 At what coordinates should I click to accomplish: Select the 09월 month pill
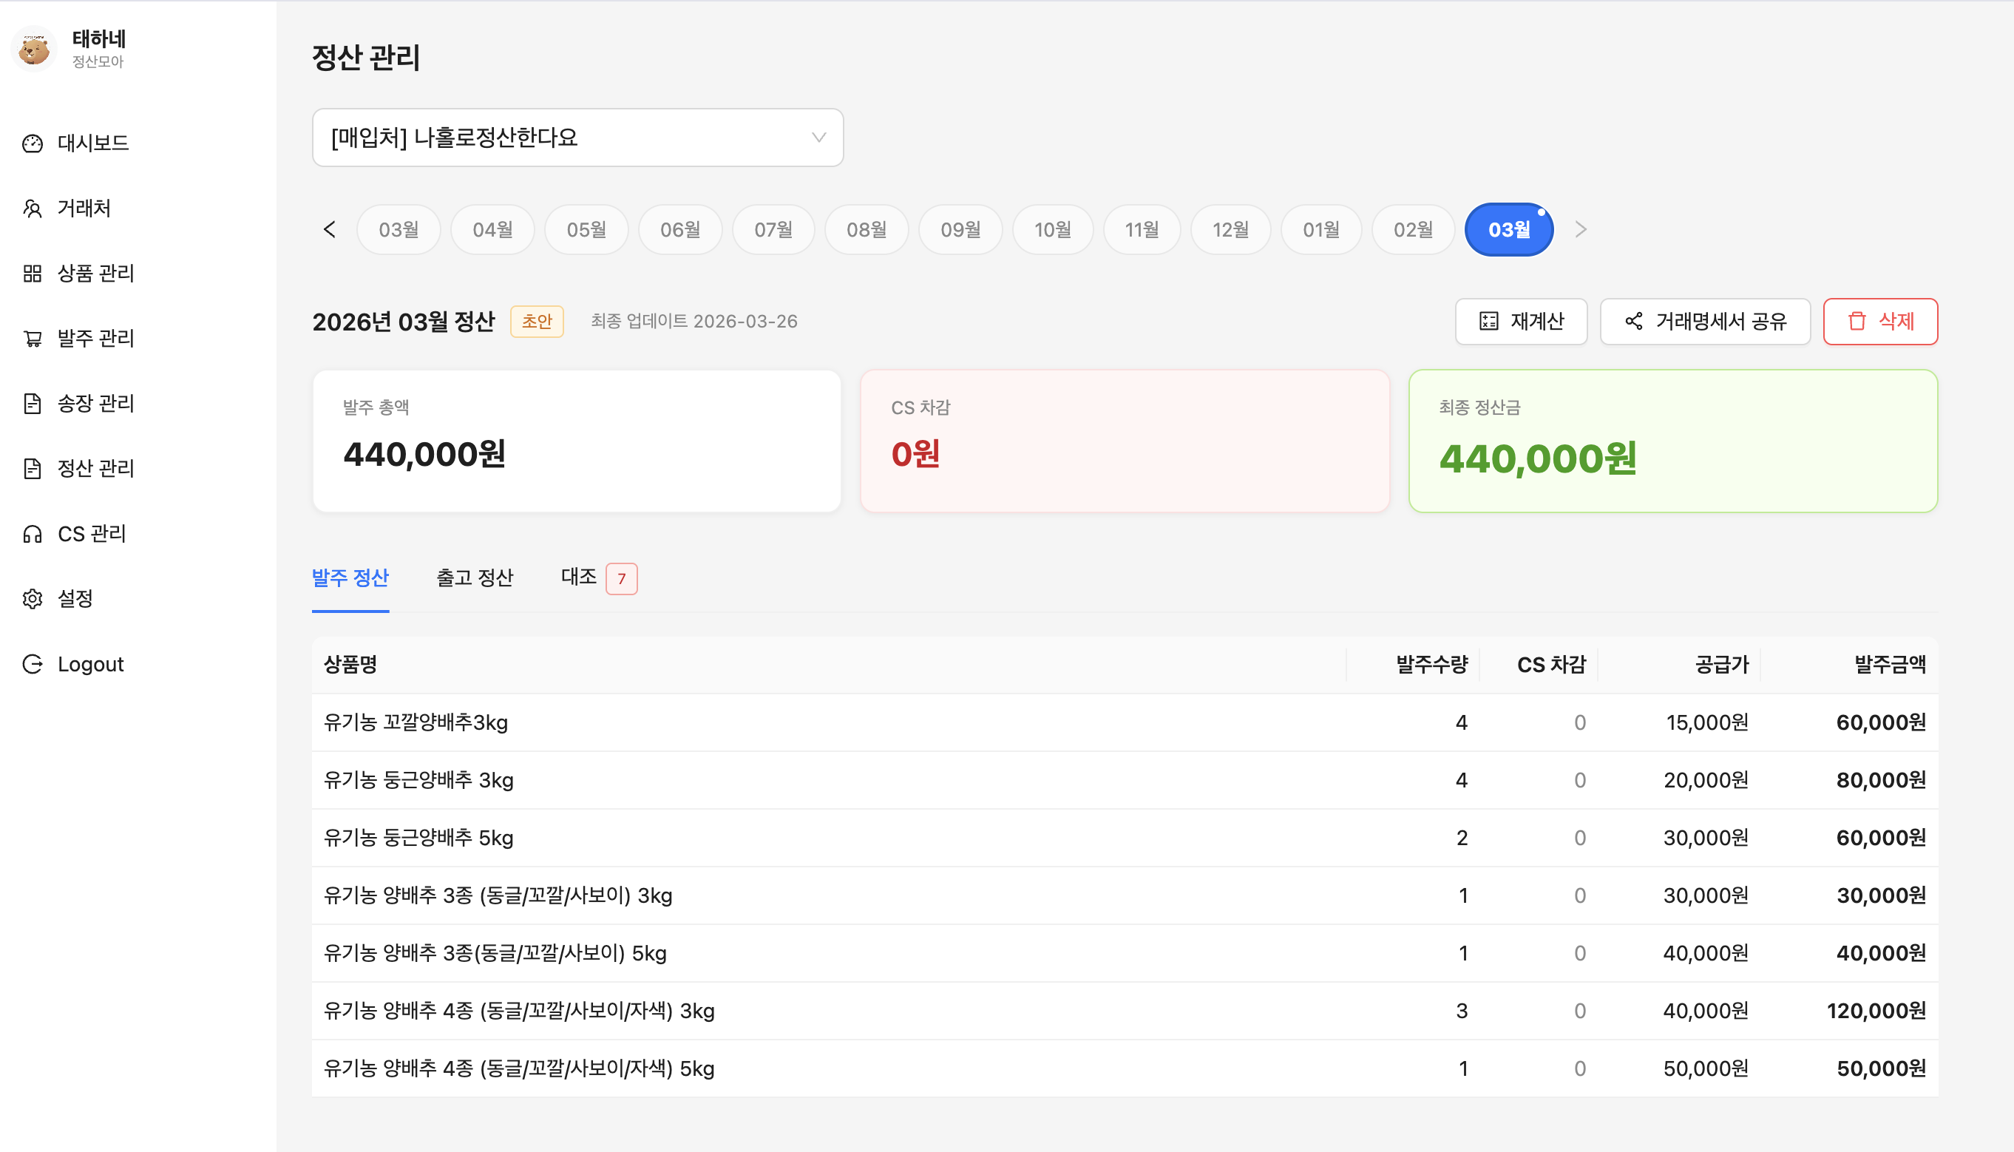960,229
